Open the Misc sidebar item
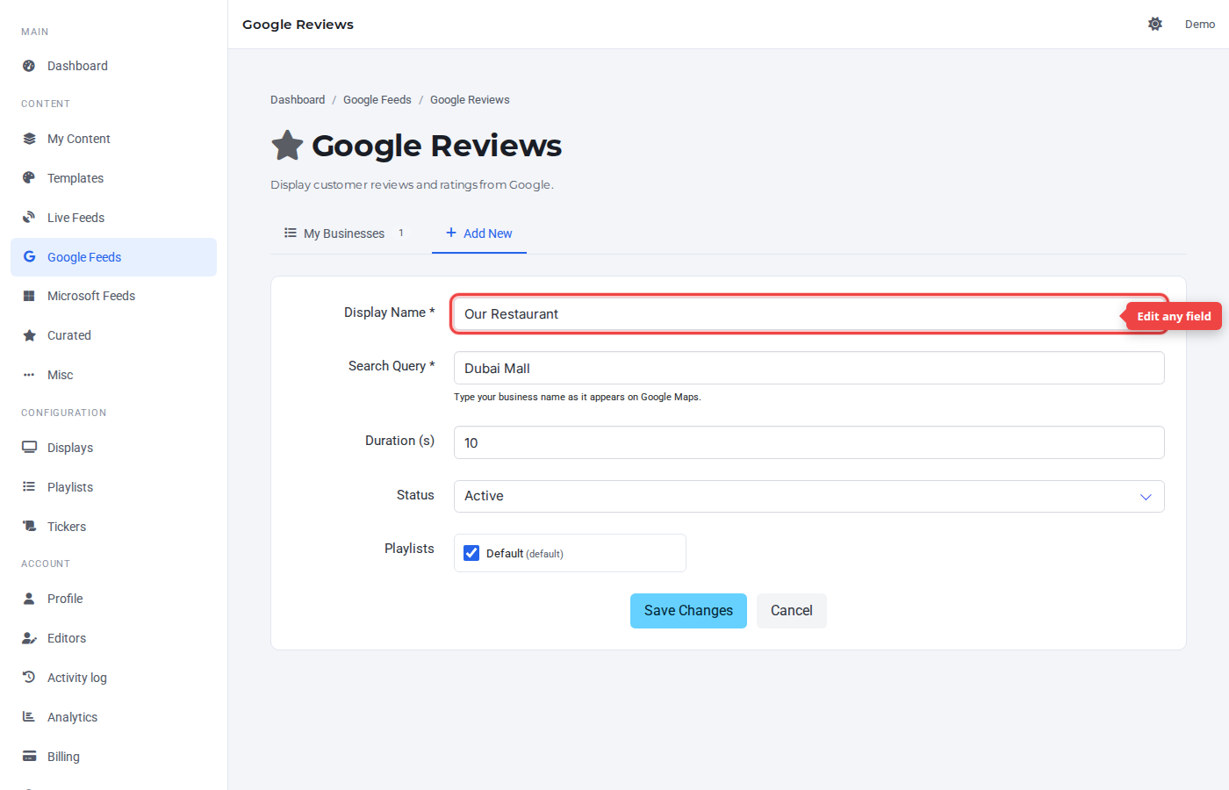 [113, 375]
